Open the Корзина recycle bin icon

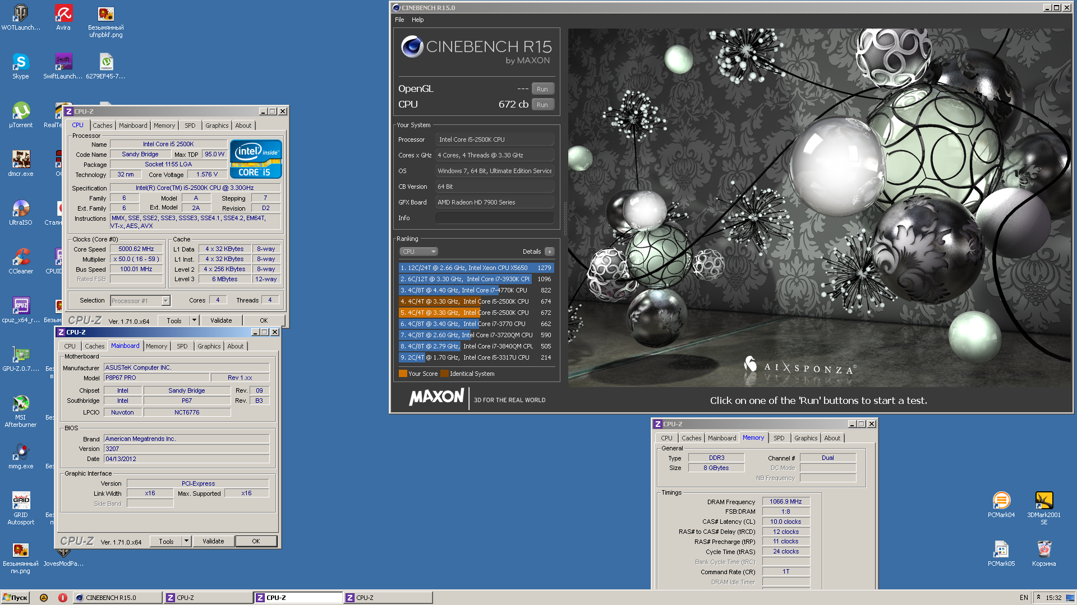point(1044,553)
